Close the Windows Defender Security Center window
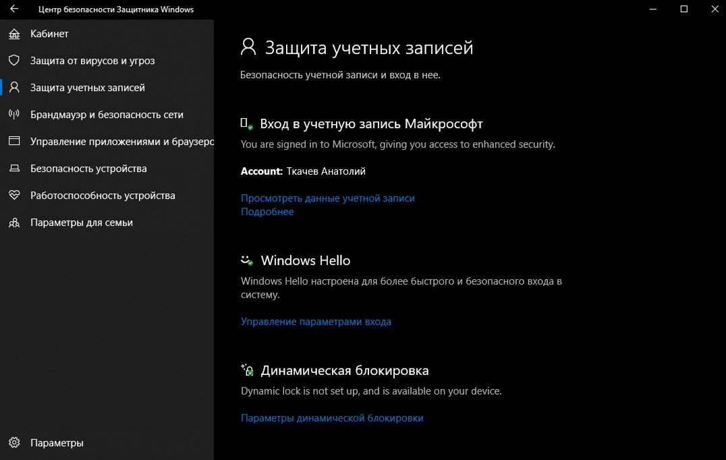 click(x=715, y=9)
